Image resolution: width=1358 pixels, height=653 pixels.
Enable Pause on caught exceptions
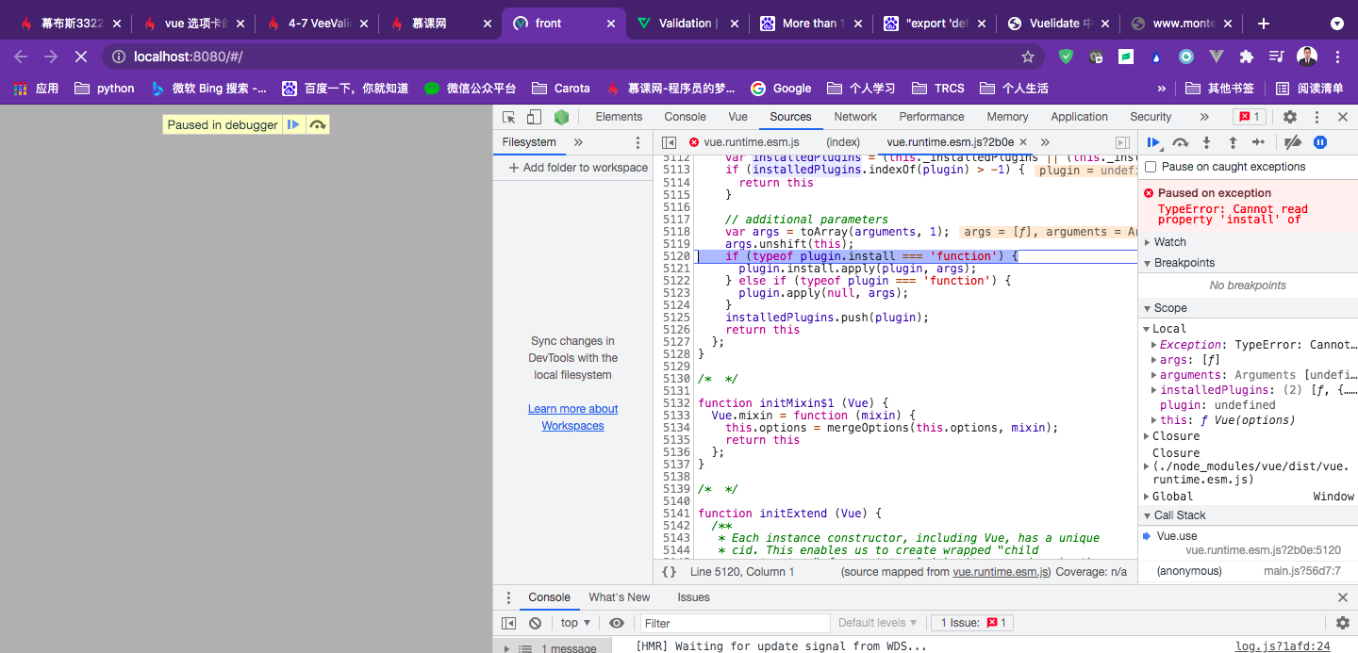(1151, 167)
